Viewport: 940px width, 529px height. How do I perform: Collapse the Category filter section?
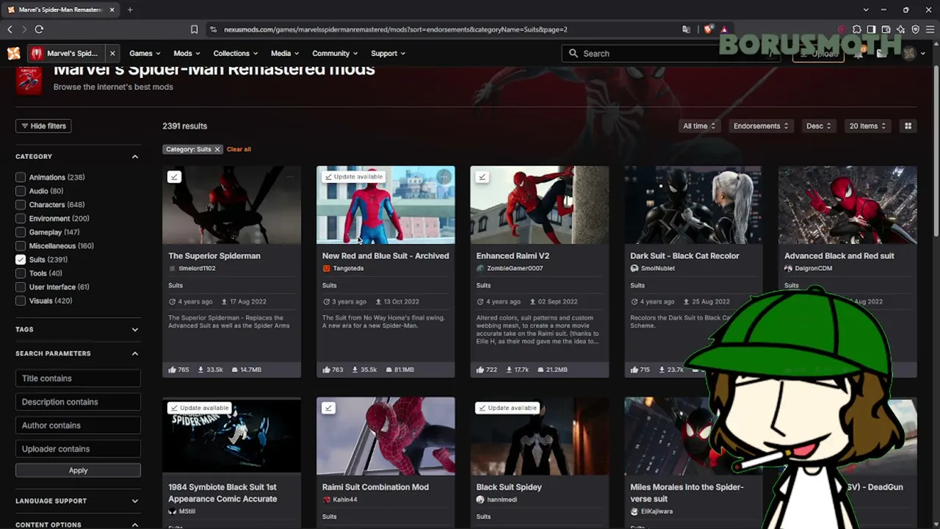(134, 156)
